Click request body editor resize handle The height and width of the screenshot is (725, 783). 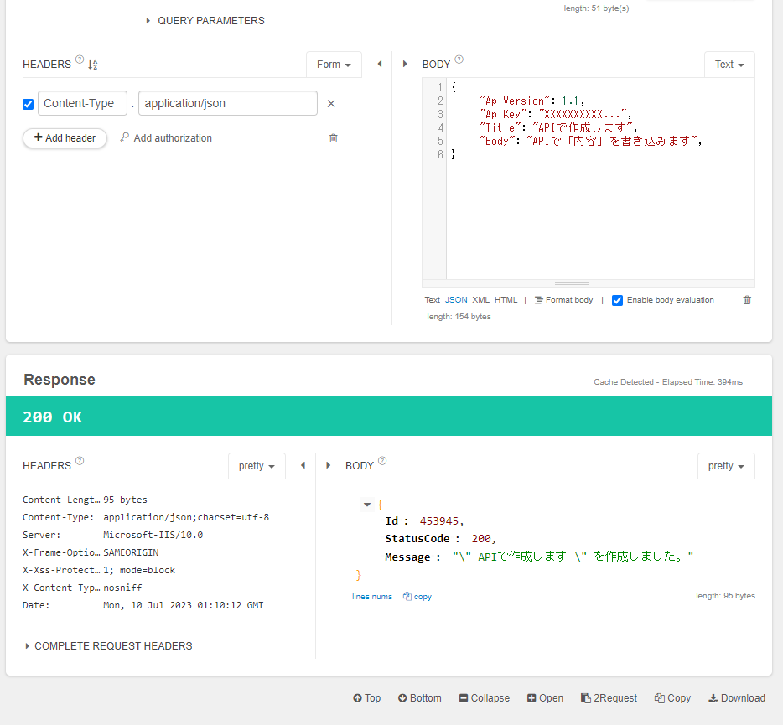572,283
